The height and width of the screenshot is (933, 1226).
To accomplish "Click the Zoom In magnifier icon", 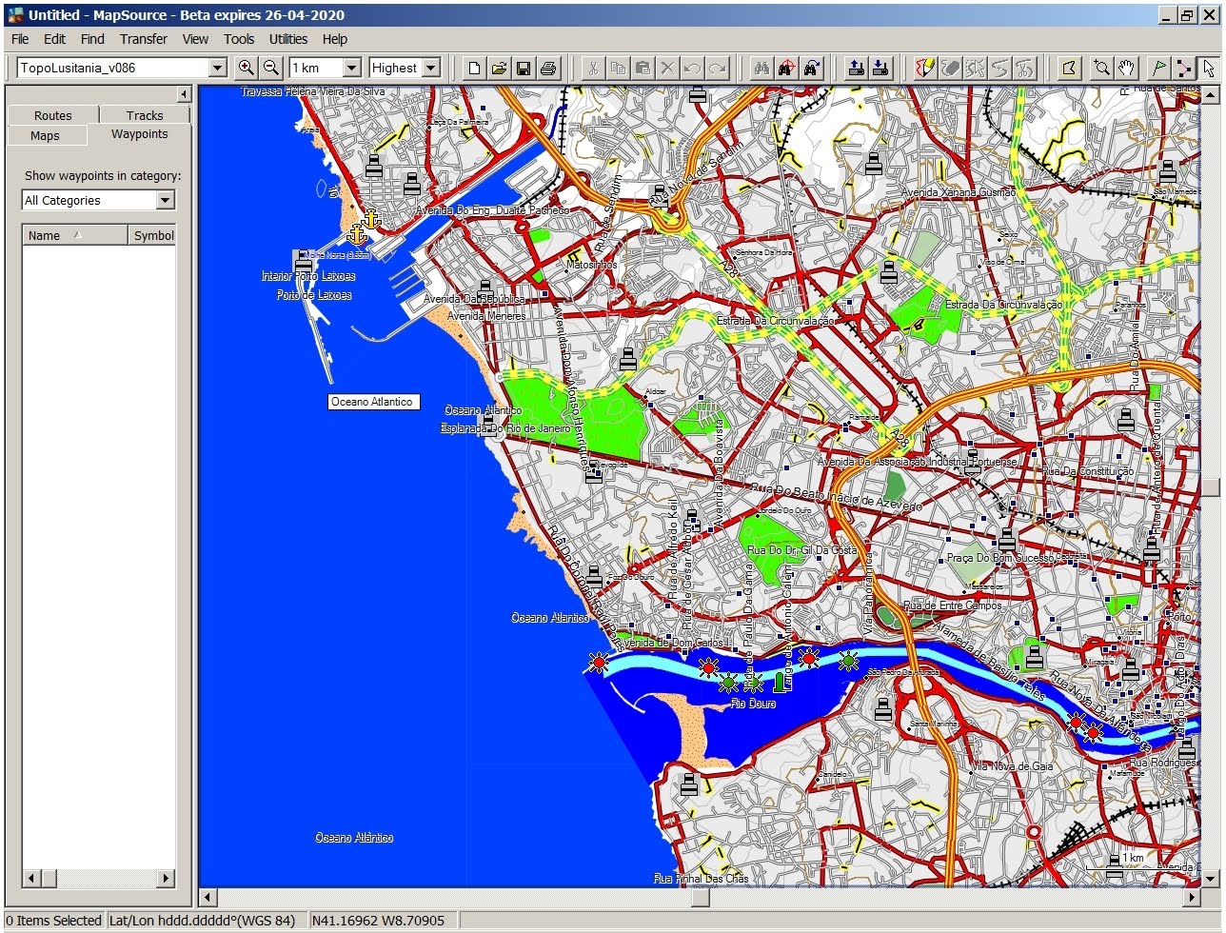I will (x=247, y=68).
